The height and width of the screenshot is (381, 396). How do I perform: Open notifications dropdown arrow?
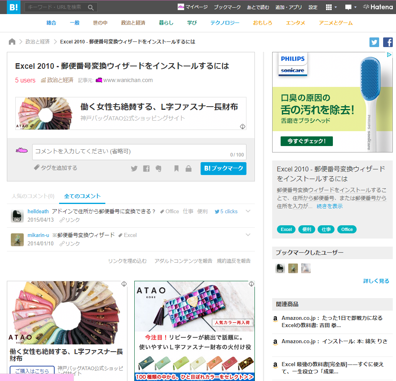coord(355,7)
